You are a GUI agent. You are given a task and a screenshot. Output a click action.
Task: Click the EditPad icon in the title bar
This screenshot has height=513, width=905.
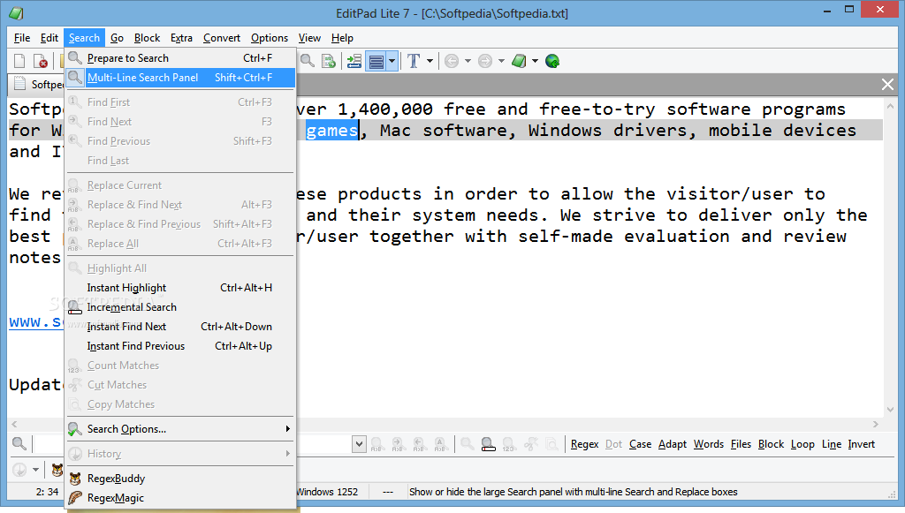coord(16,12)
